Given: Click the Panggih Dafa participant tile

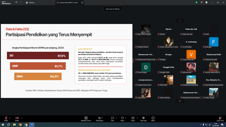Looking at the screenshot, I should pos(168,68).
